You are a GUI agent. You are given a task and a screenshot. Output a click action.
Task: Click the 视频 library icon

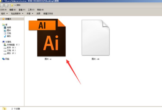[x=5, y=27]
